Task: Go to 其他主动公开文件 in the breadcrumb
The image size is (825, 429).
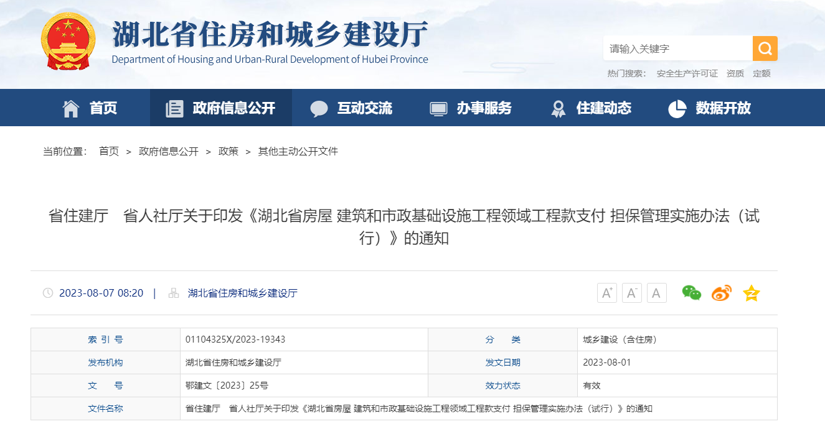Action: [x=298, y=151]
